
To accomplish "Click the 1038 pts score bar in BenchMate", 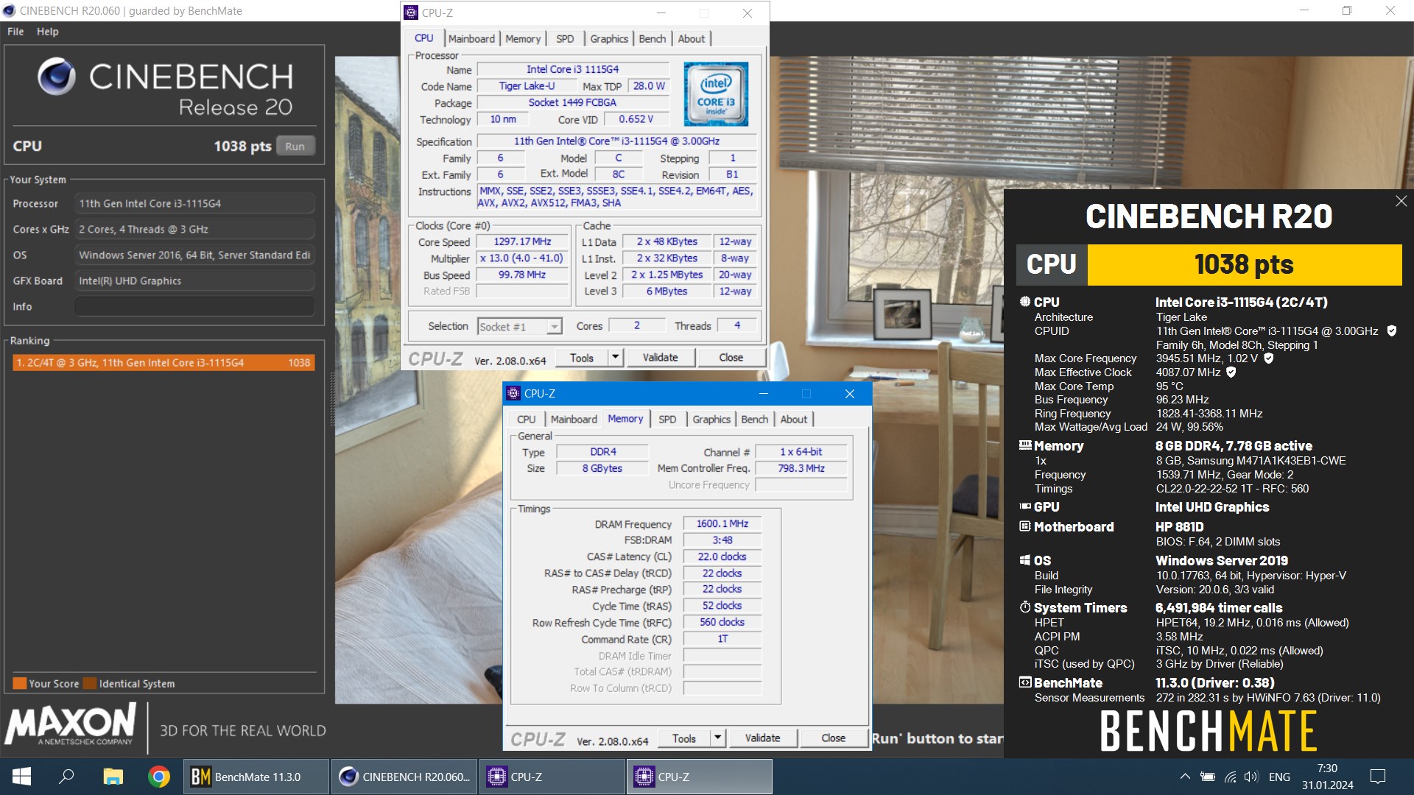I will [x=1244, y=264].
